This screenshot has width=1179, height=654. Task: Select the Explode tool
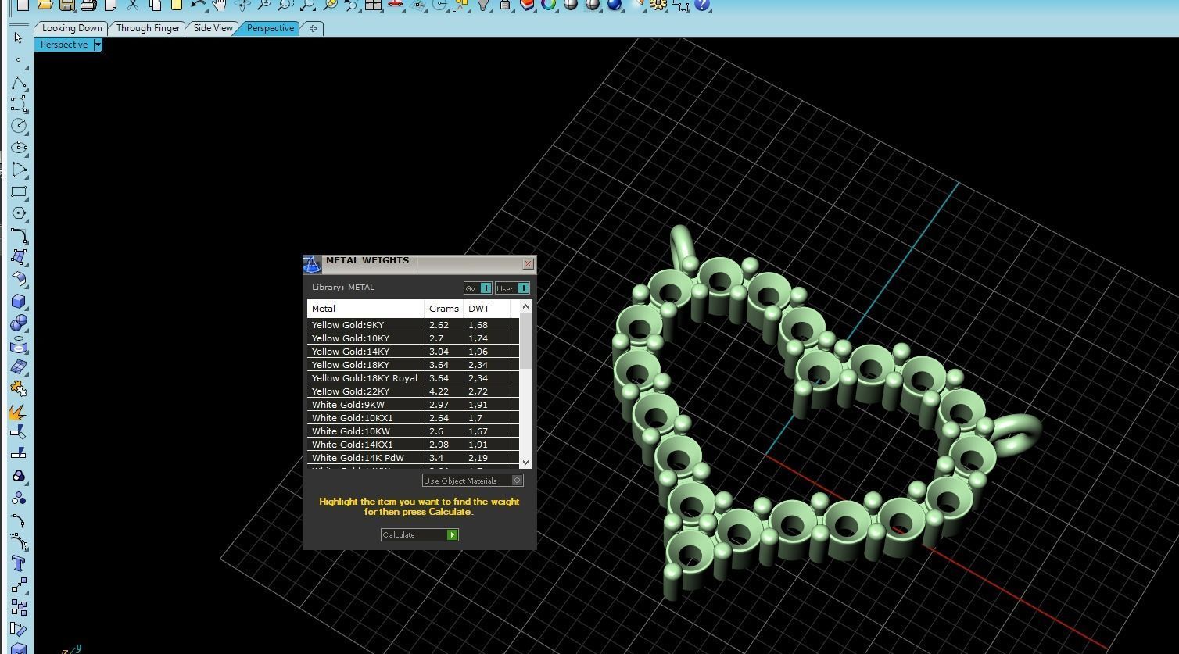pyautogui.click(x=19, y=410)
